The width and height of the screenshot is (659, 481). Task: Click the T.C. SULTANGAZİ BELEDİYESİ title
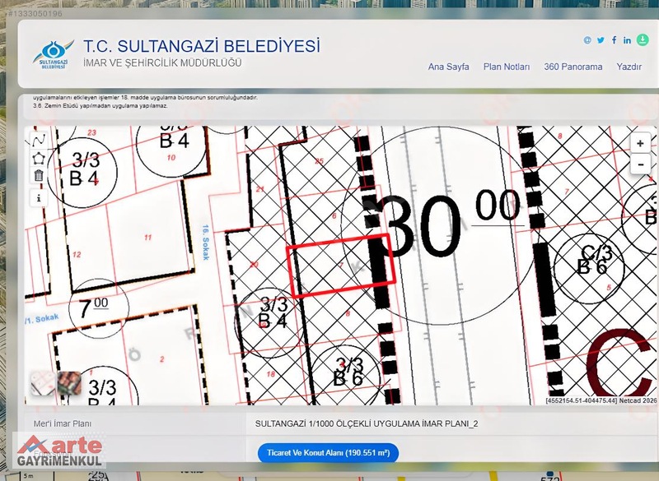(201, 46)
